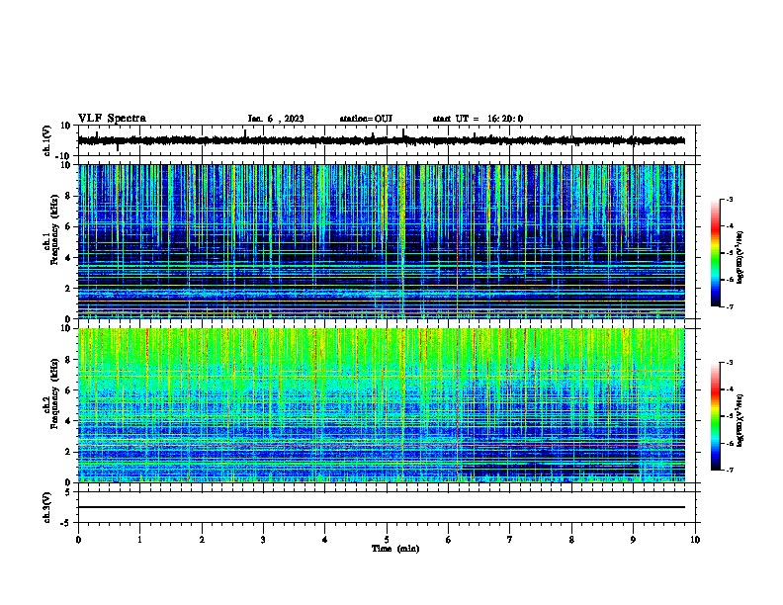
Task: Click the ch.2 spectrogram color scale bar
Action: point(716,416)
